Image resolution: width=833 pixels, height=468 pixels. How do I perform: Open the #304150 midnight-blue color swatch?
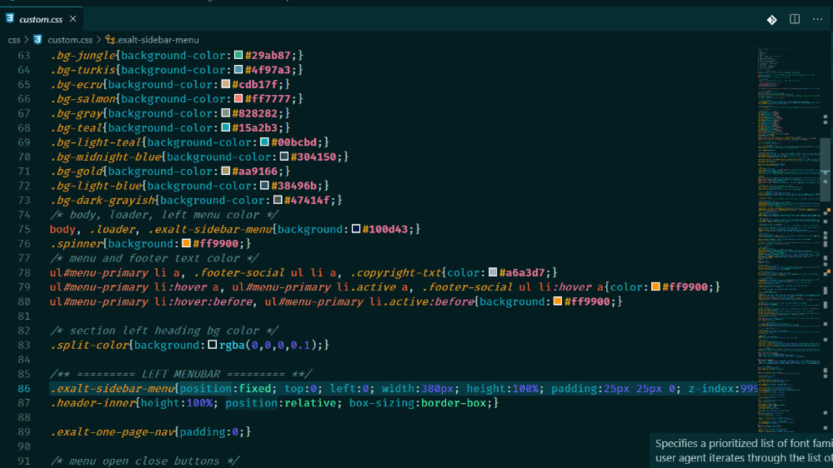coord(284,157)
